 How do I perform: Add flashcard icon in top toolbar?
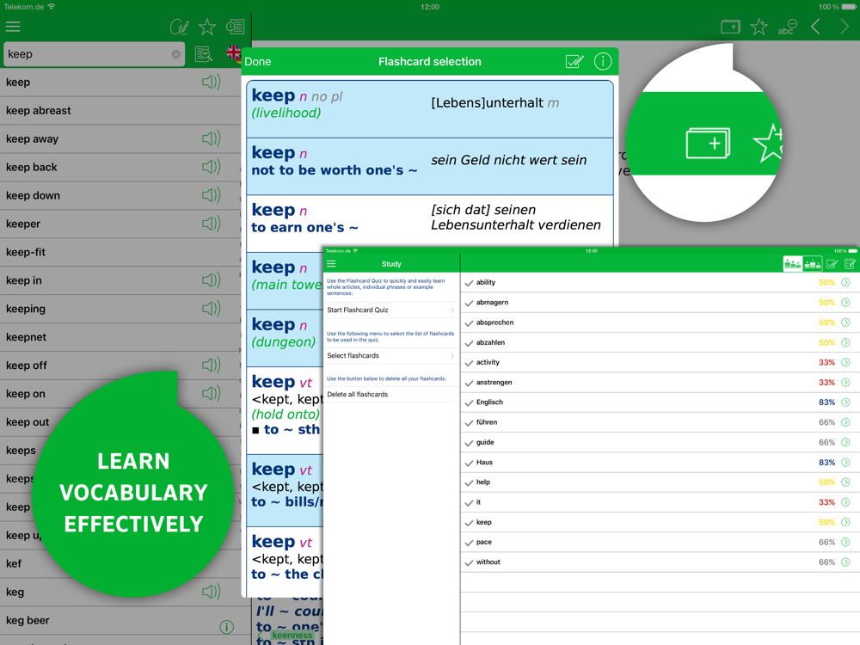coord(730,27)
